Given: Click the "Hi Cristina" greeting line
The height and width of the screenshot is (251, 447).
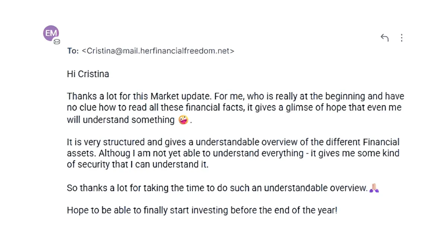Looking at the screenshot, I should pyautogui.click(x=88, y=74).
